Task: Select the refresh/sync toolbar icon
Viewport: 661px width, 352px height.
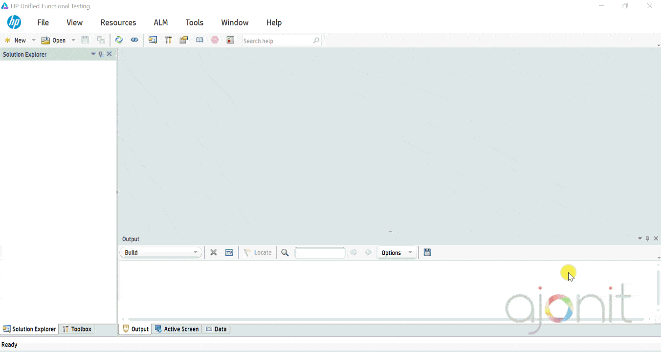Action: 119,40
